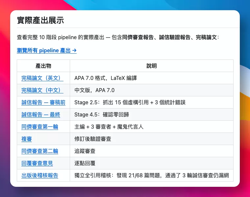Click the '修訂後驗證審查' cell
Viewport: 250px width, 197px height.
pos(152,139)
